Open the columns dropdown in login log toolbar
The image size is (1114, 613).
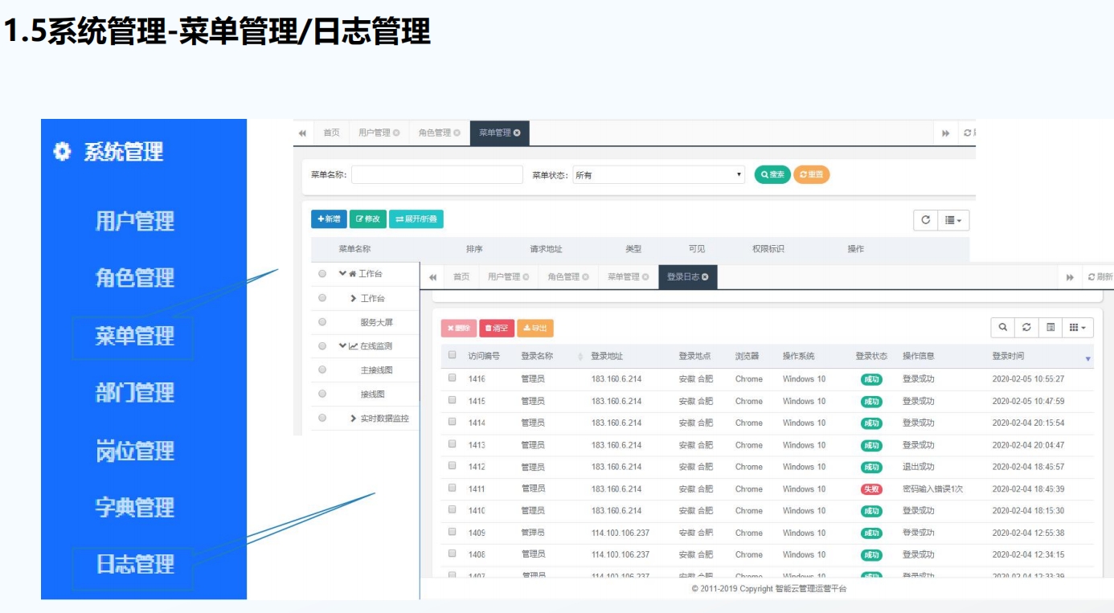point(1078,328)
